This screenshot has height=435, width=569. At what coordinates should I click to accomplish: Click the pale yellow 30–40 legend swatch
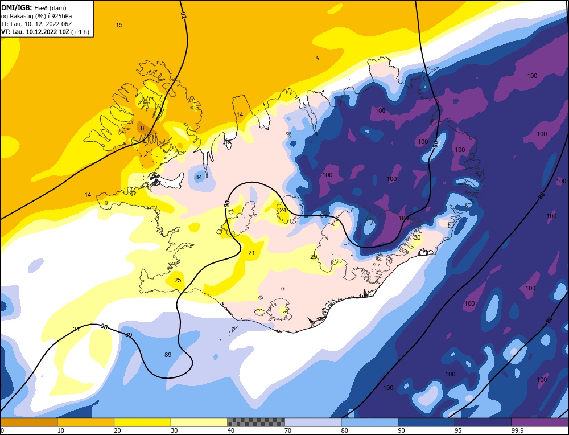pyautogui.click(x=199, y=422)
